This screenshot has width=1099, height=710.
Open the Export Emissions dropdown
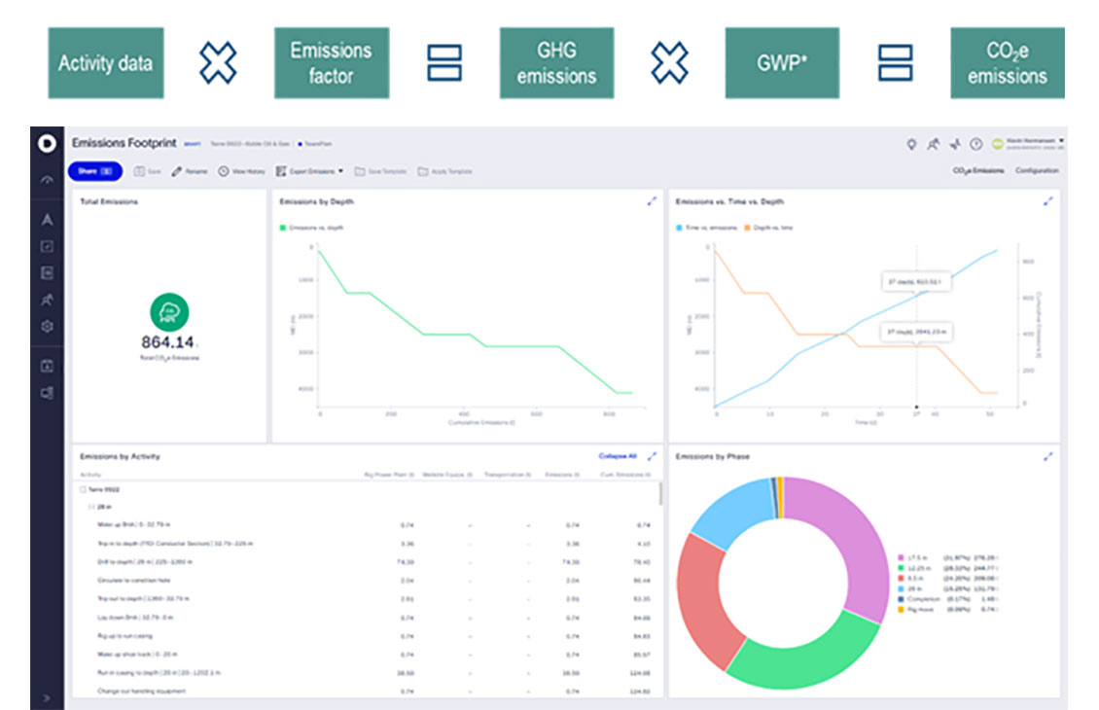(310, 171)
